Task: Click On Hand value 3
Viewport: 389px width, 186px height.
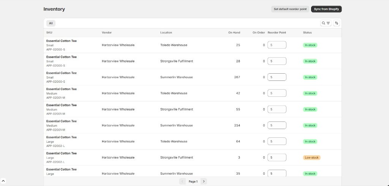Action: [x=239, y=158]
